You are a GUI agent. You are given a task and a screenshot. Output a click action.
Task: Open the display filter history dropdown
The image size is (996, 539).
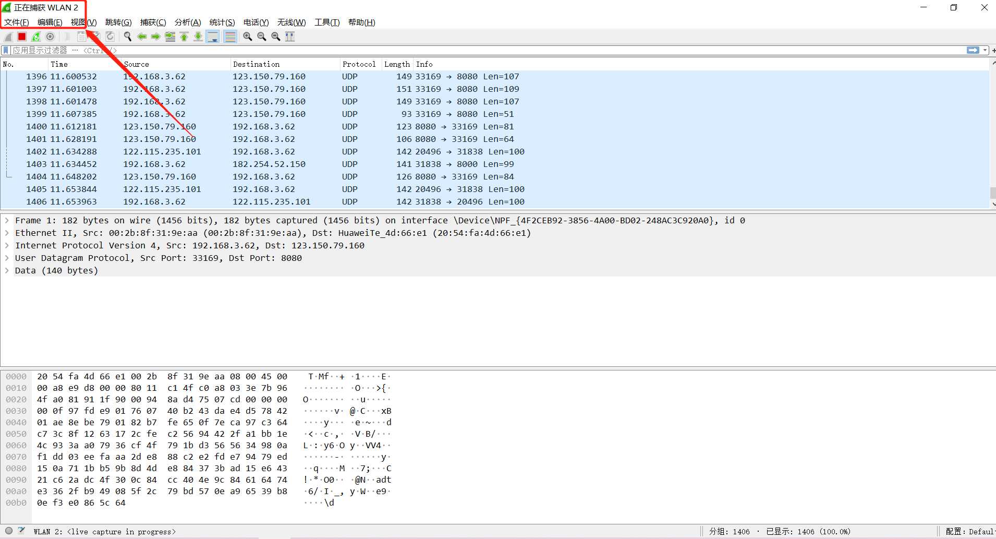tap(985, 50)
